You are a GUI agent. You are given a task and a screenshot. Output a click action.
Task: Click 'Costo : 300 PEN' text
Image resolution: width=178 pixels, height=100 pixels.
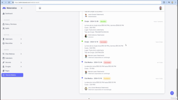point(90,27)
